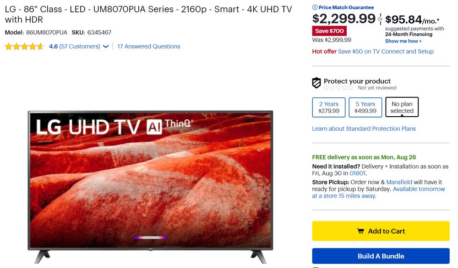Viewport: 458px width, 268px height.
Task: Choose the No plan selected option
Action: [x=402, y=107]
